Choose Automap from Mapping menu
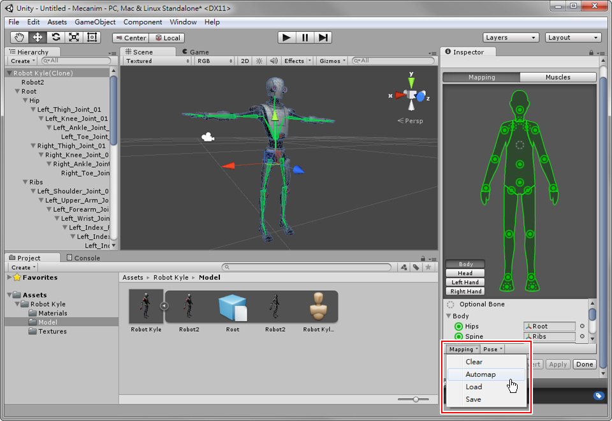 click(x=486, y=374)
